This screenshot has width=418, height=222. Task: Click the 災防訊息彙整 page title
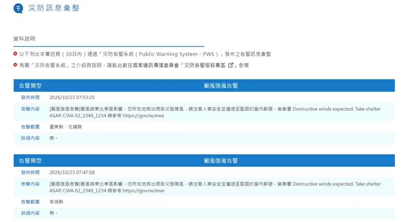(x=54, y=8)
